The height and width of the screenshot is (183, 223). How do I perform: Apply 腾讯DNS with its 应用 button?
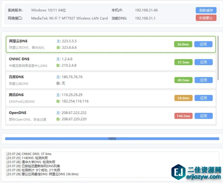click(x=203, y=98)
